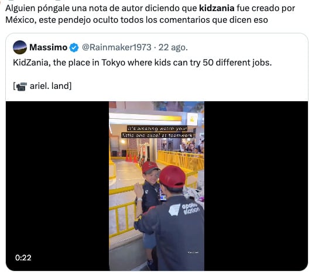Viewport: 312px width, 275px height.
Task: Click the yellow sign in video top
Action: pyautogui.click(x=193, y=119)
